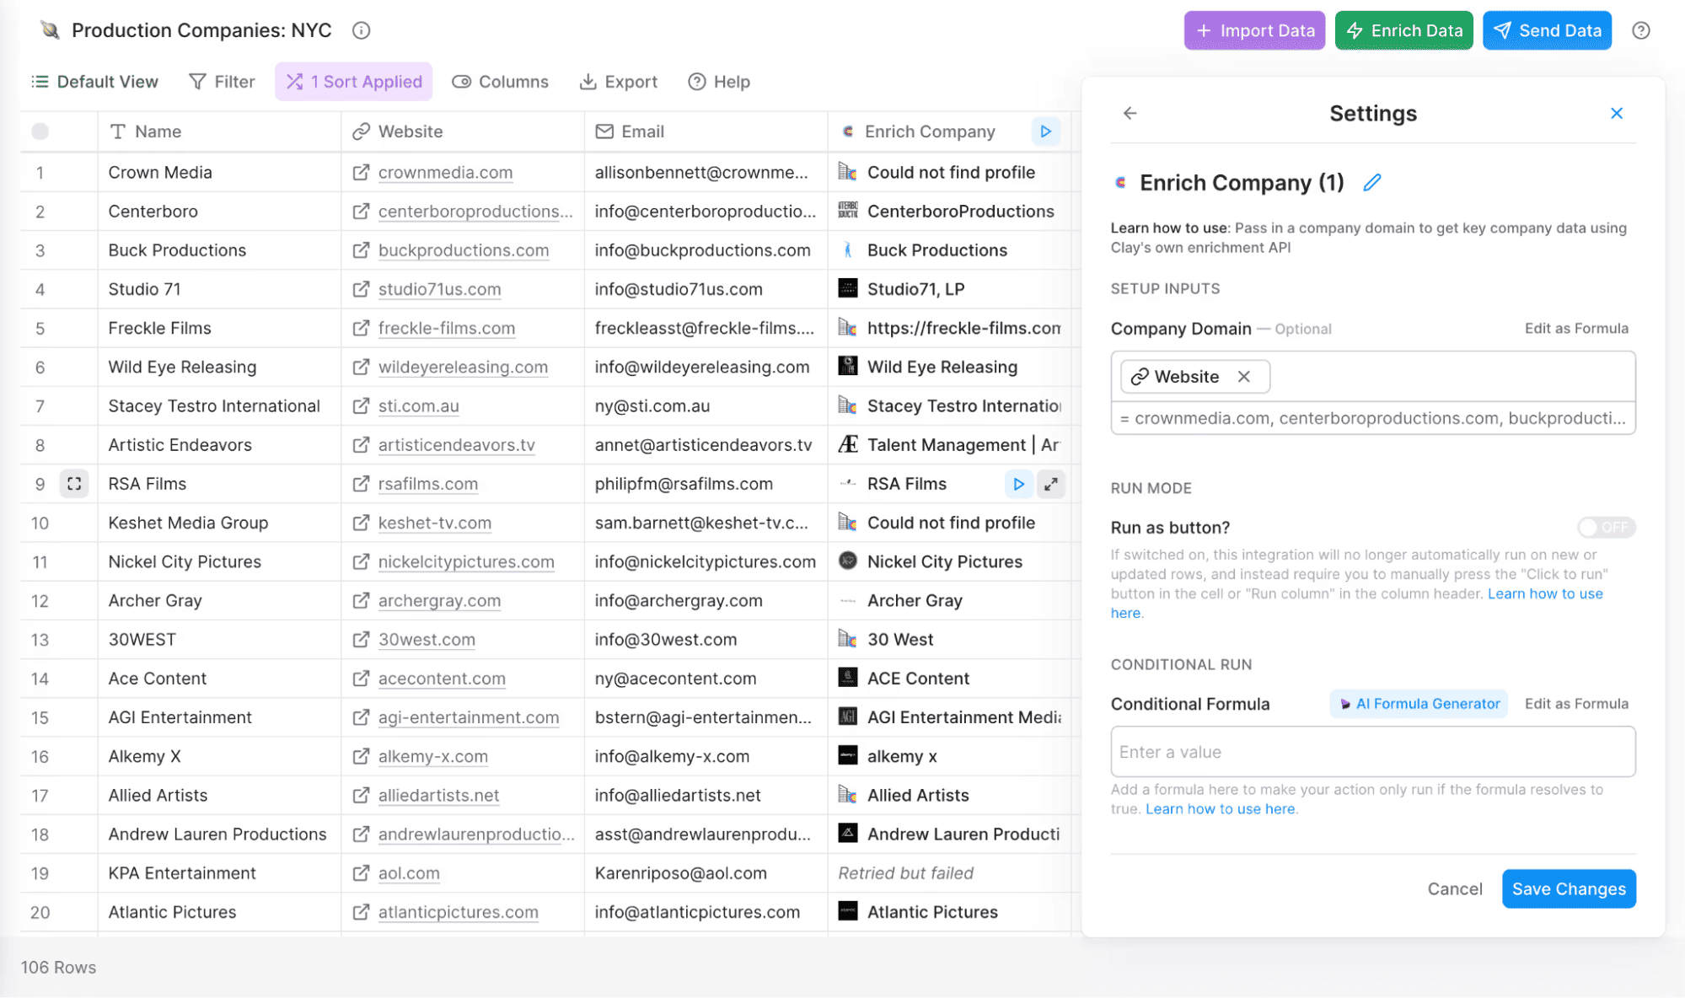Open the Filter menu
Image resolution: width=1685 pixels, height=998 pixels.
(x=222, y=82)
